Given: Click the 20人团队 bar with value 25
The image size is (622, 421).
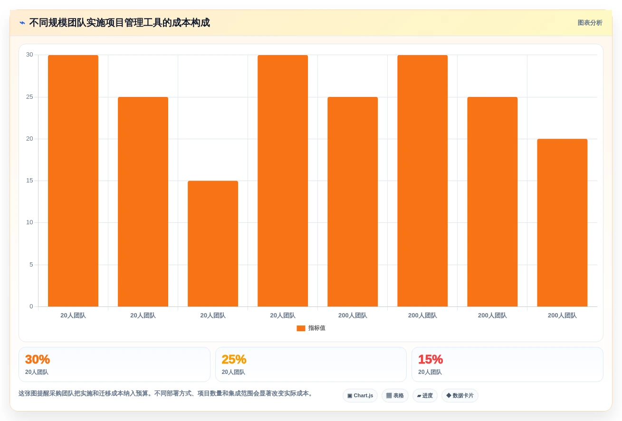Looking at the screenshot, I should point(143,202).
